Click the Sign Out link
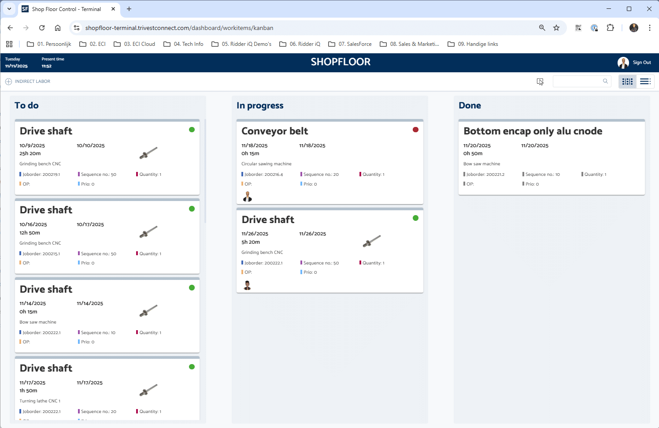Image resolution: width=659 pixels, height=428 pixels. 641,63
